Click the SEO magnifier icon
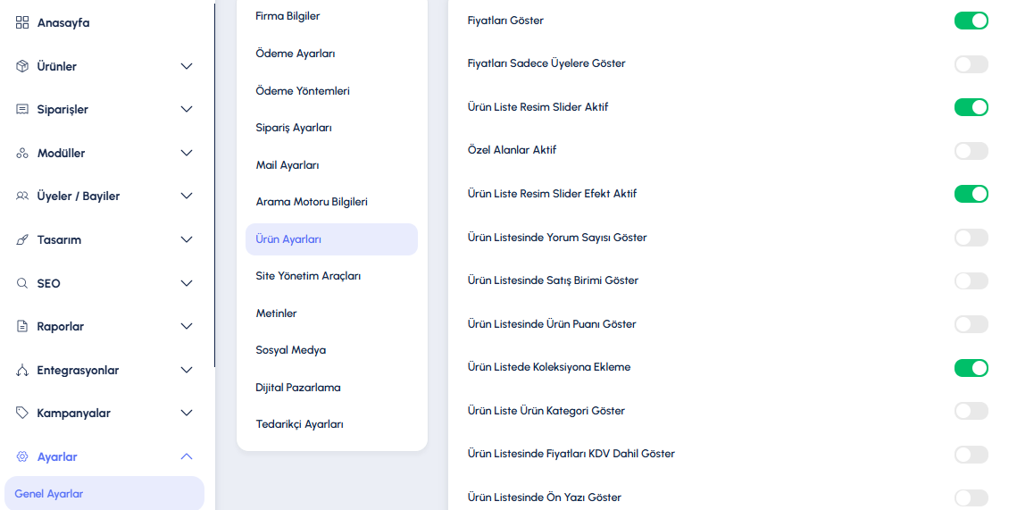This screenshot has width=1017, height=510. pyautogui.click(x=22, y=283)
